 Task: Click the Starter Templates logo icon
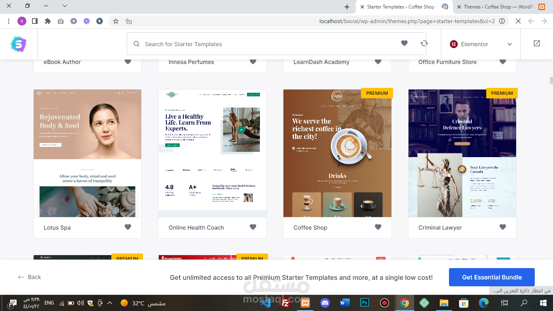[x=18, y=44]
